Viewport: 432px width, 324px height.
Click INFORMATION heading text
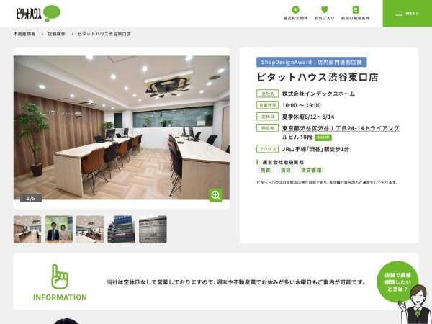click(x=60, y=297)
